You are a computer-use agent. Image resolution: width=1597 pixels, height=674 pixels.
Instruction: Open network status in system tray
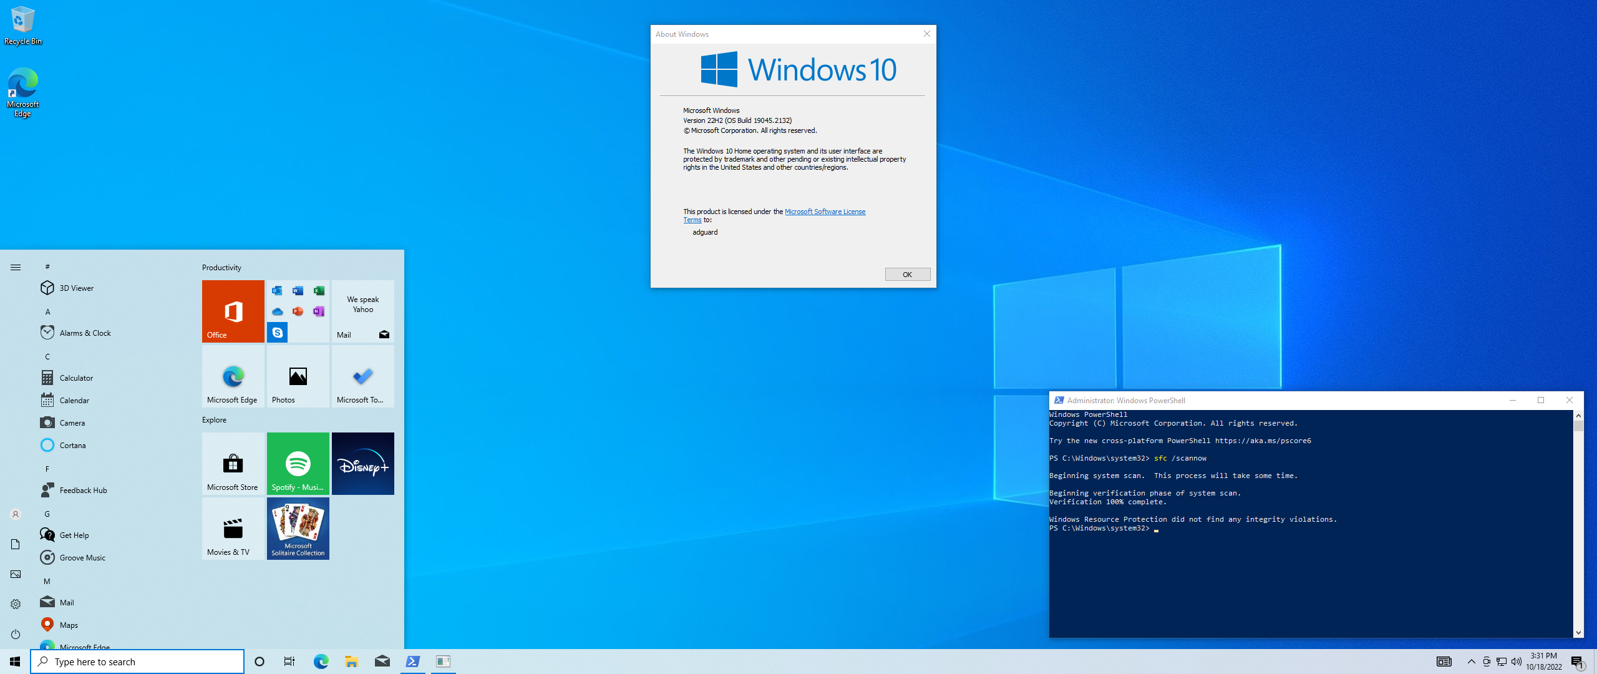click(1502, 662)
